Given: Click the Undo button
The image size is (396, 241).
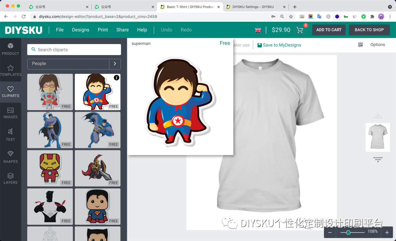Looking at the screenshot, I should (x=166, y=30).
